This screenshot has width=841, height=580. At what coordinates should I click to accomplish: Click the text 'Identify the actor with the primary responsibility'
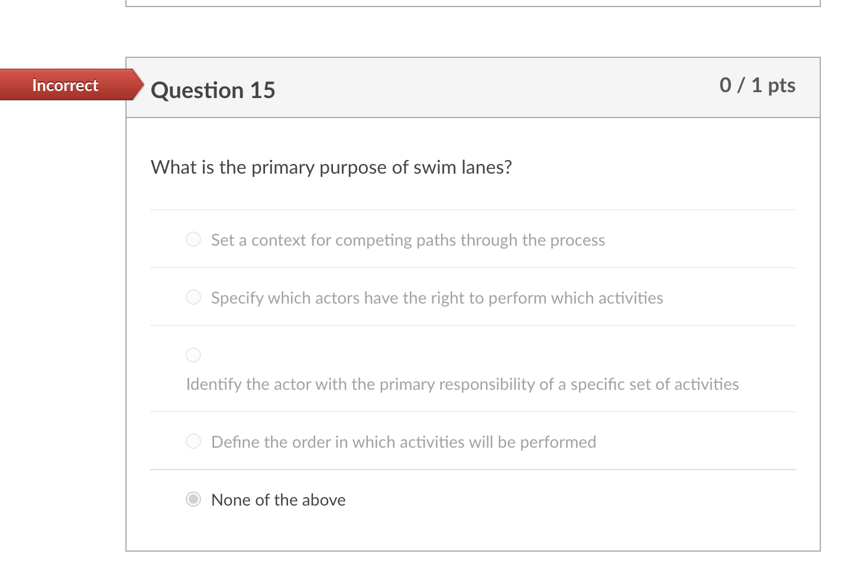click(x=462, y=384)
